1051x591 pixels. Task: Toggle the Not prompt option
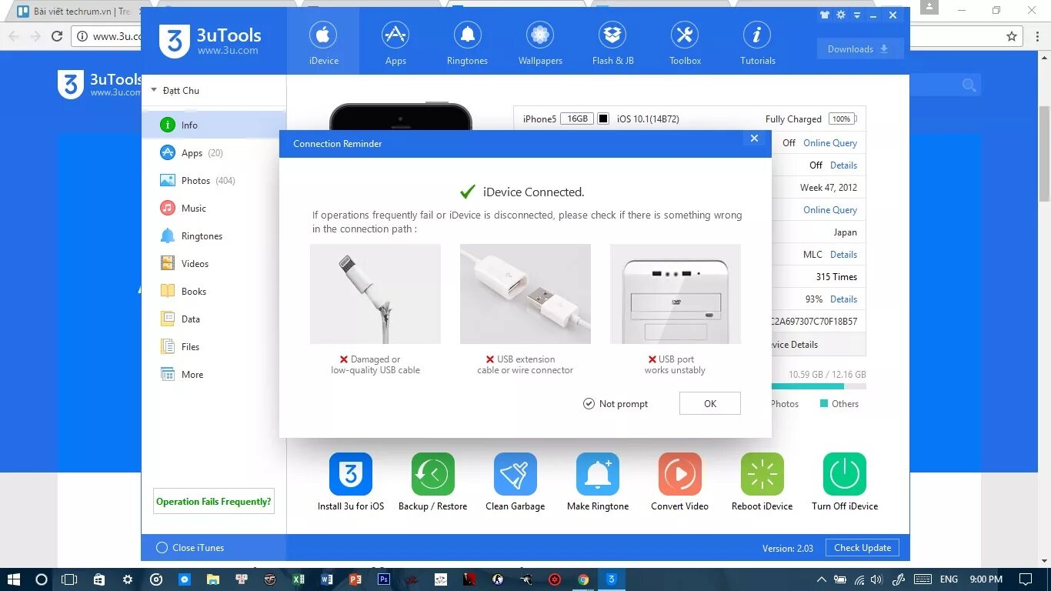[589, 403]
